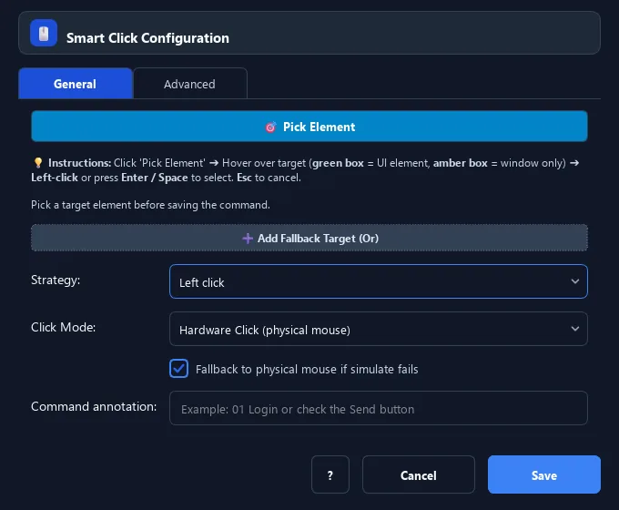Open help with the question mark button
Screen dimensions: 619x510
tap(330, 474)
